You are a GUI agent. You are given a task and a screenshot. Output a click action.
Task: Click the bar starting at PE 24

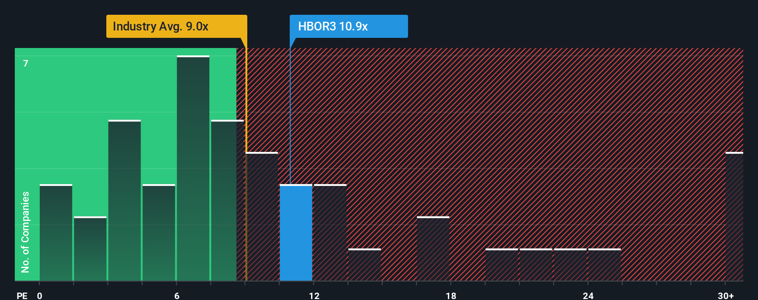tap(605, 265)
